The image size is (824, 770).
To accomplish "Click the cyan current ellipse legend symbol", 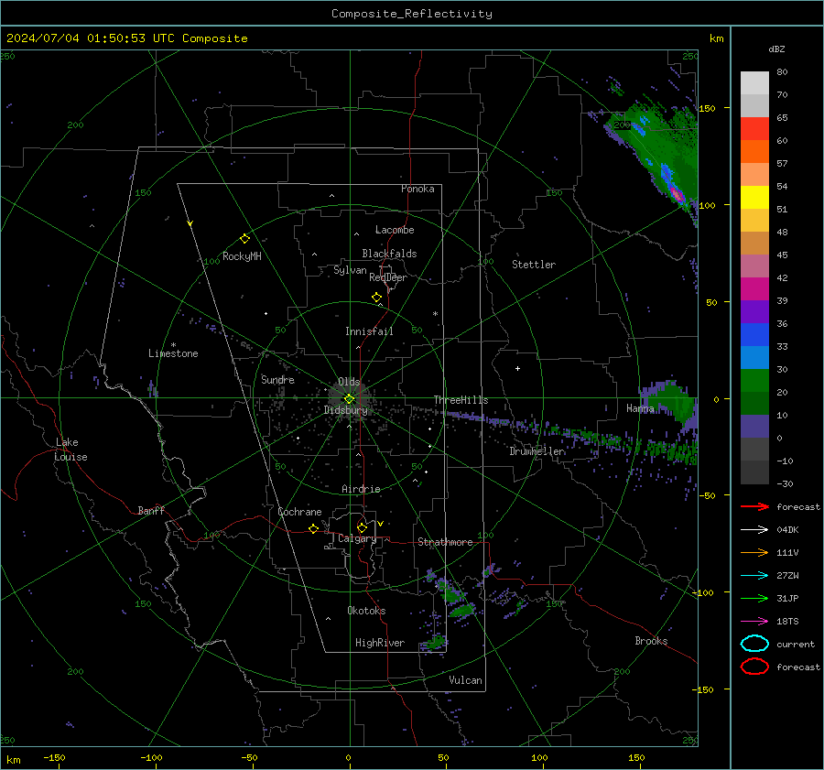I will 754,644.
